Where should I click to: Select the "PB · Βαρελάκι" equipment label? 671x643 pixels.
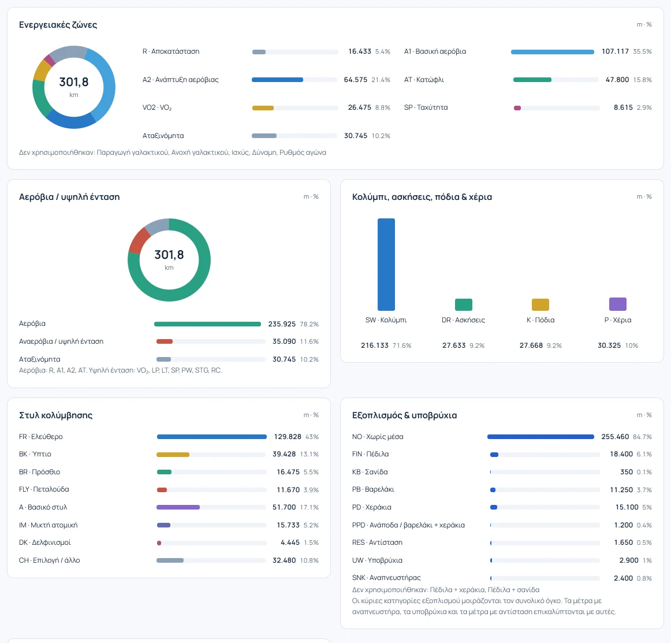pyautogui.click(x=373, y=489)
